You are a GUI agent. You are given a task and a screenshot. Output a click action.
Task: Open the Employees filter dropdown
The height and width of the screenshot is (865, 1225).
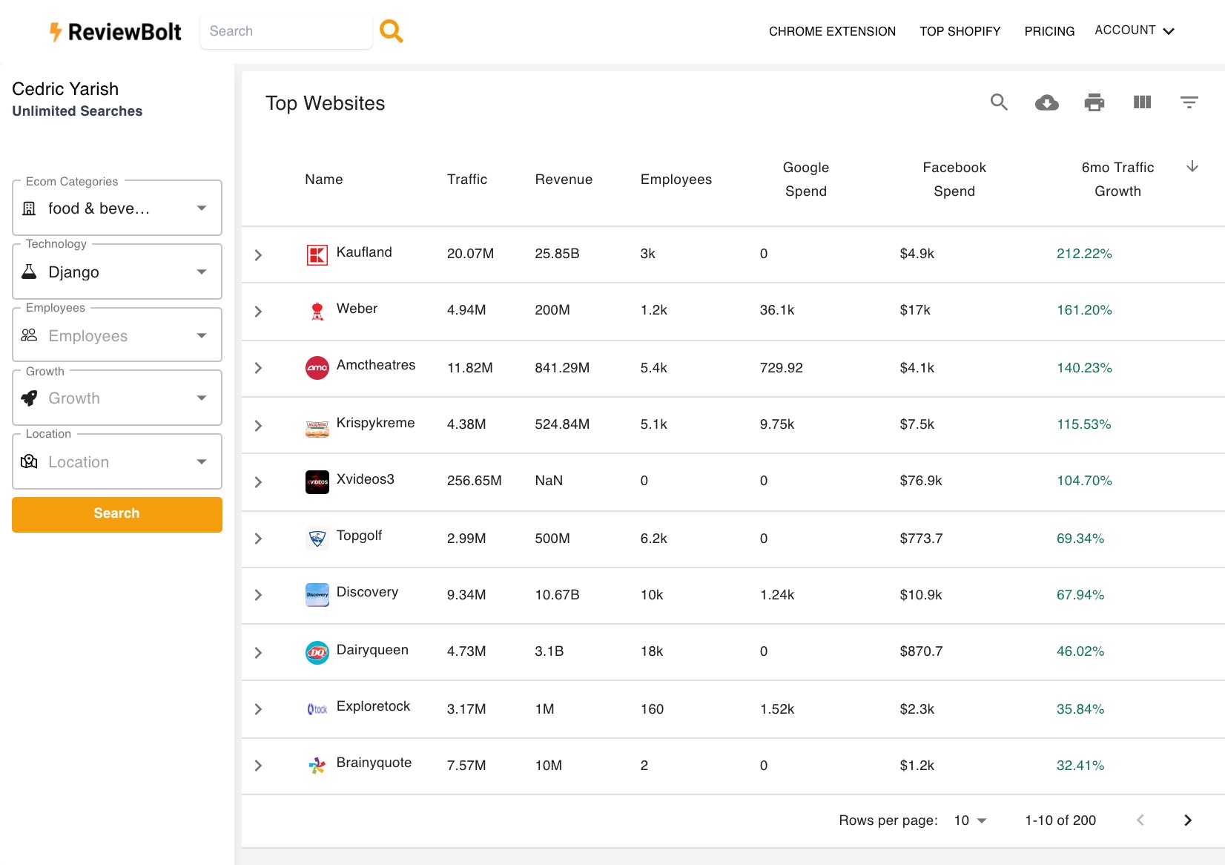point(117,336)
